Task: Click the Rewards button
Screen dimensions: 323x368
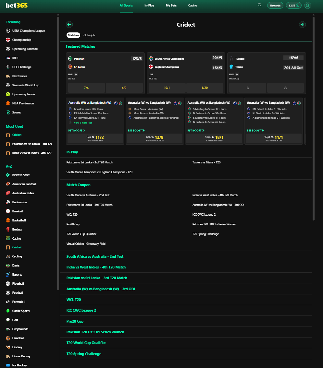Action: click(x=275, y=6)
